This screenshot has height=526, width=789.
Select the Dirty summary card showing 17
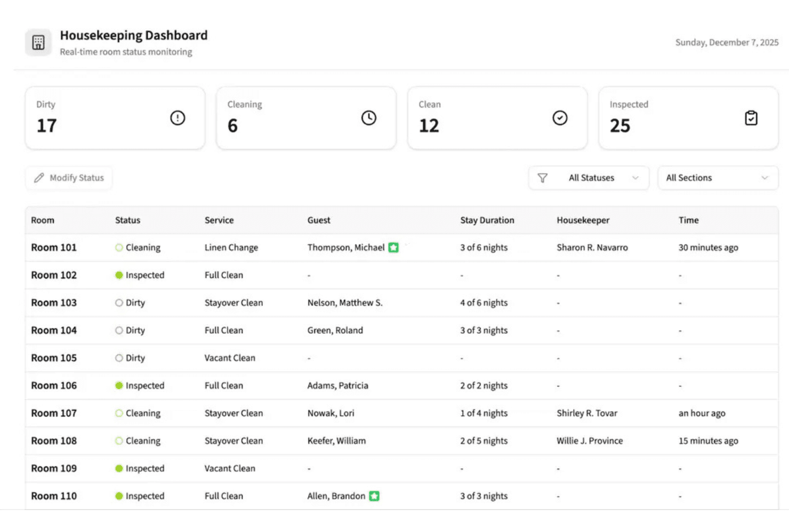point(115,118)
